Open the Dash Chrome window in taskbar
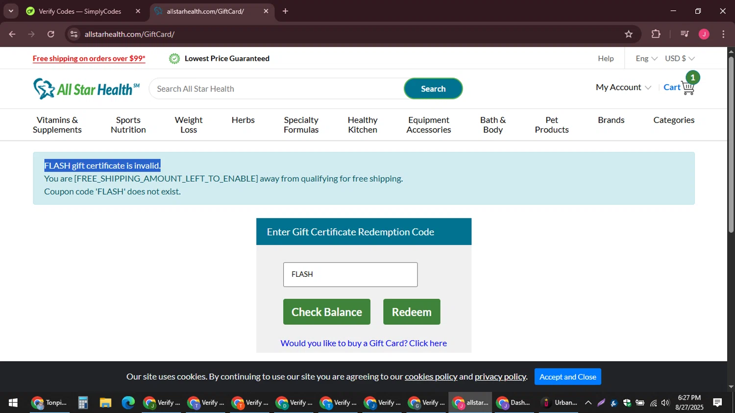 pyautogui.click(x=514, y=403)
